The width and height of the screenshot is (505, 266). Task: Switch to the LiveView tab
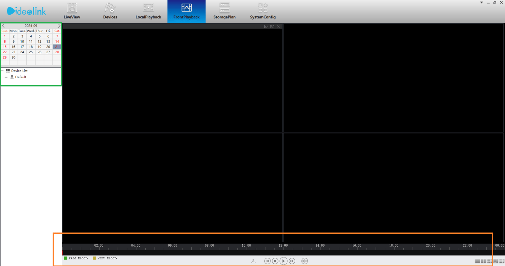[72, 12]
